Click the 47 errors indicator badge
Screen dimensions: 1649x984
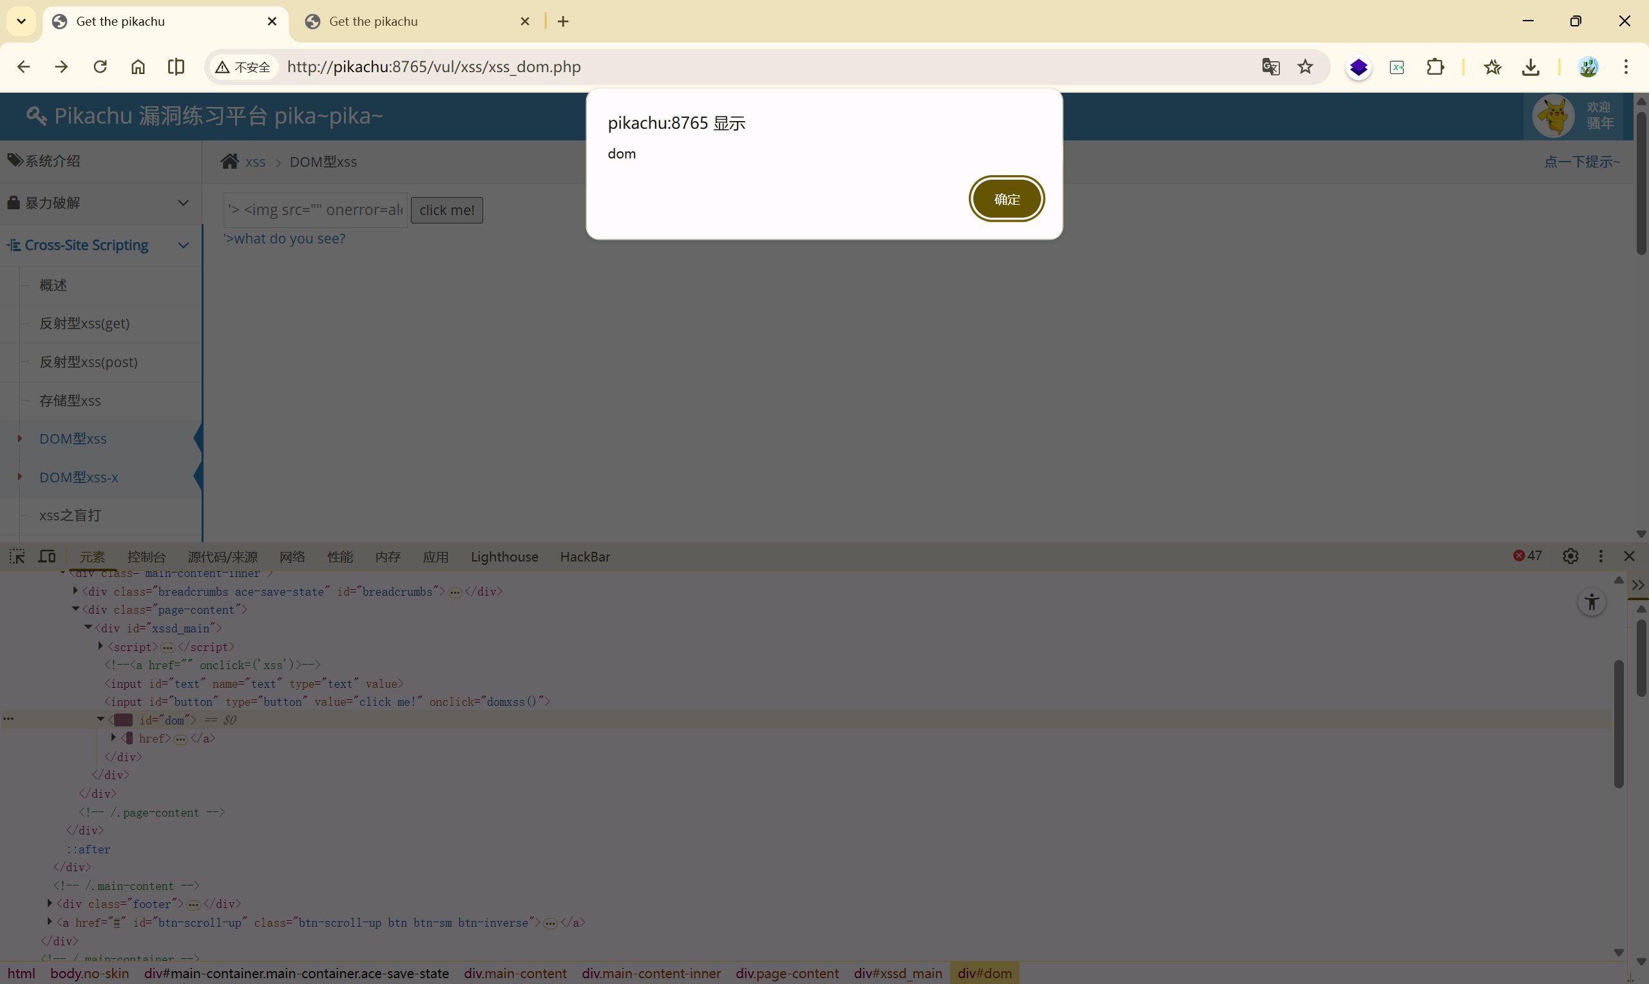1528,556
